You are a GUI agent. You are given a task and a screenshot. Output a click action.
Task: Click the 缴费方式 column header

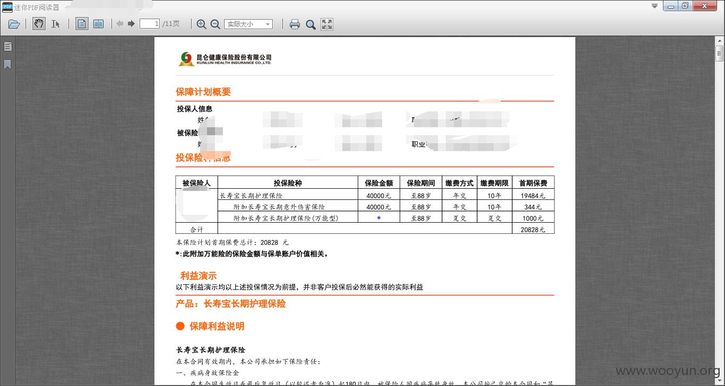(x=460, y=183)
